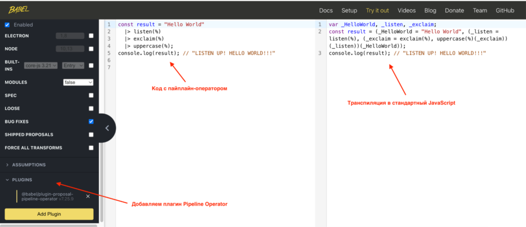Check the Loose option
Screen dimensions: 526x227
[91, 108]
